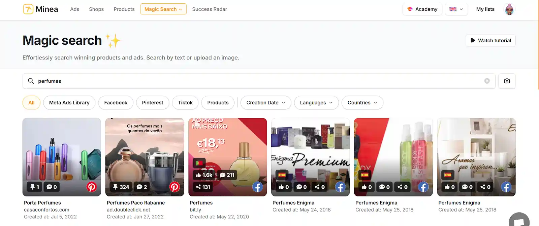Click Spain flag on Enigma Premium card

282,175
